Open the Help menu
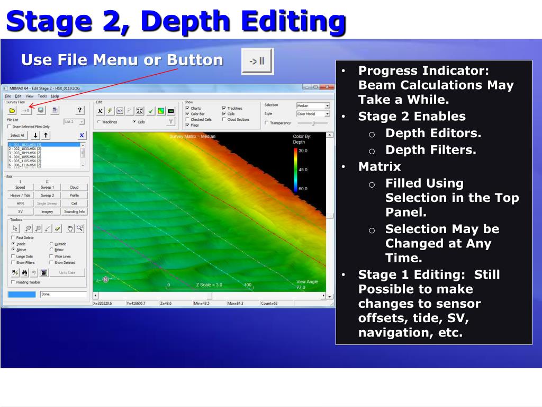 55,96
